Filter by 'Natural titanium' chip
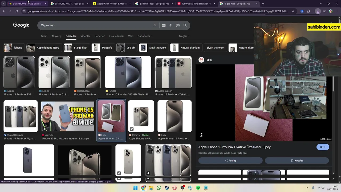The image size is (341, 192). [x=186, y=48]
